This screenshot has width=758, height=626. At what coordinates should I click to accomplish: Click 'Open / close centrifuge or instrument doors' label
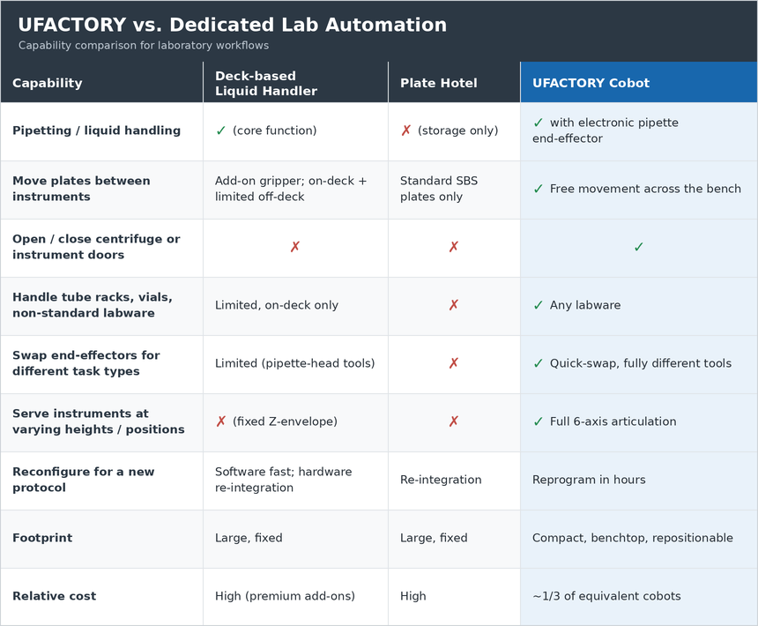pyautogui.click(x=96, y=247)
